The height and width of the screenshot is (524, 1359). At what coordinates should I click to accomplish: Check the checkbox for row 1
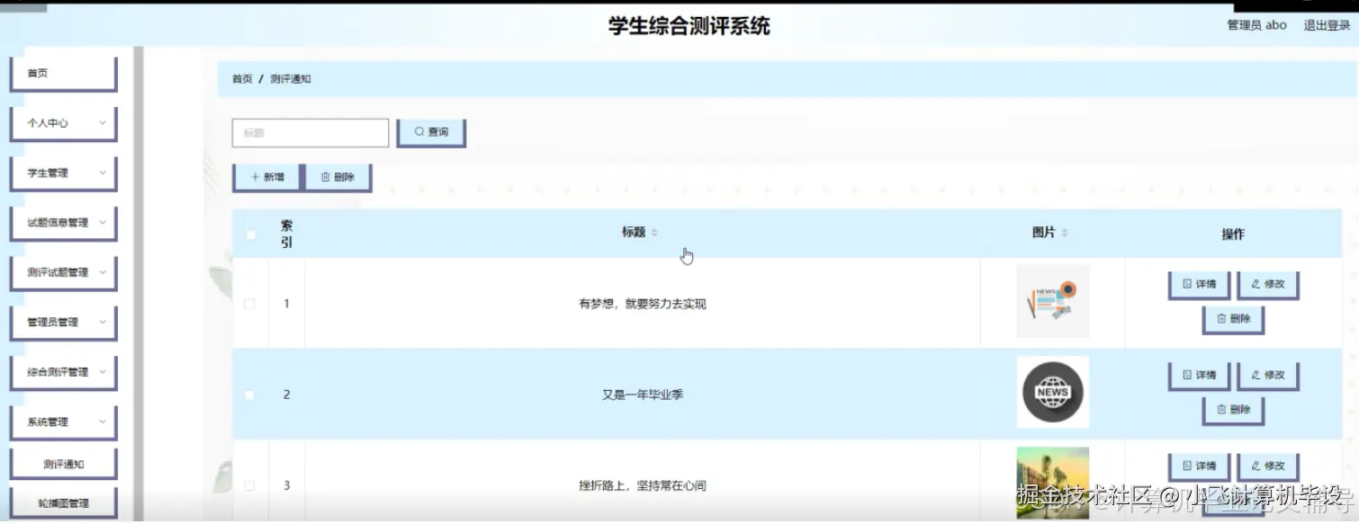(x=250, y=303)
